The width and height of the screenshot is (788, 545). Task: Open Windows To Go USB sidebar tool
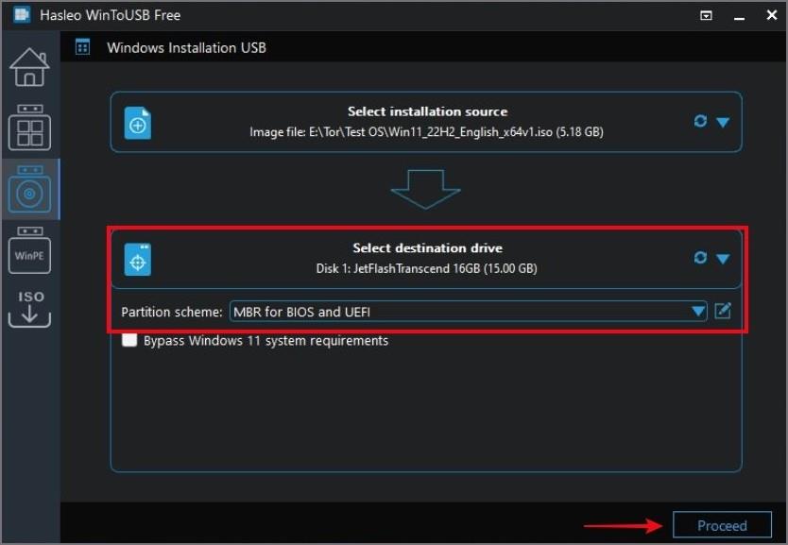(x=29, y=128)
